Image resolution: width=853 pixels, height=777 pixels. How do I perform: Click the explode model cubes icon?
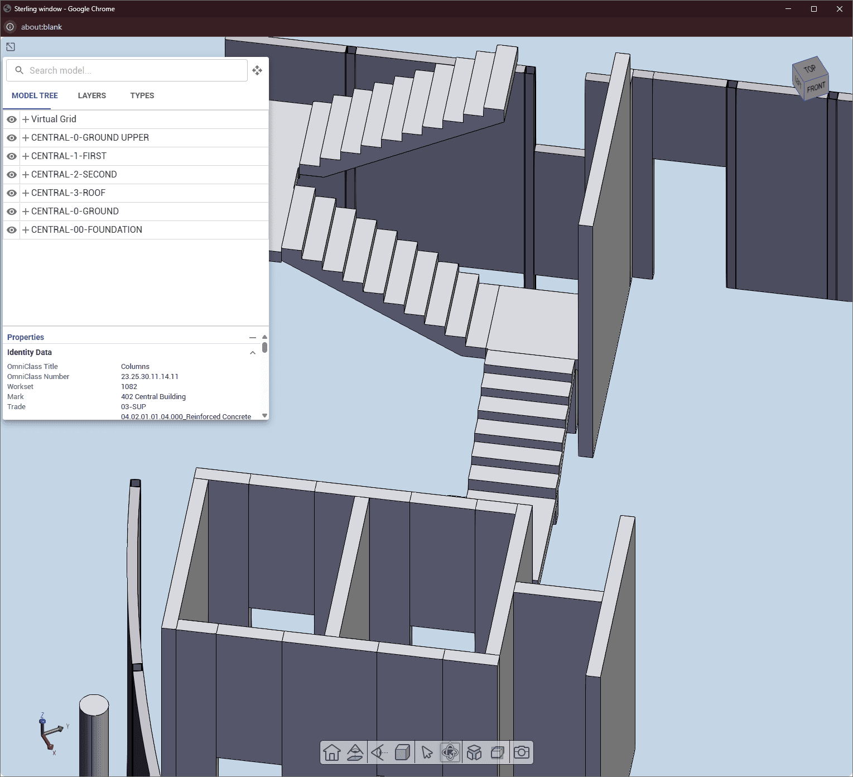pos(474,752)
